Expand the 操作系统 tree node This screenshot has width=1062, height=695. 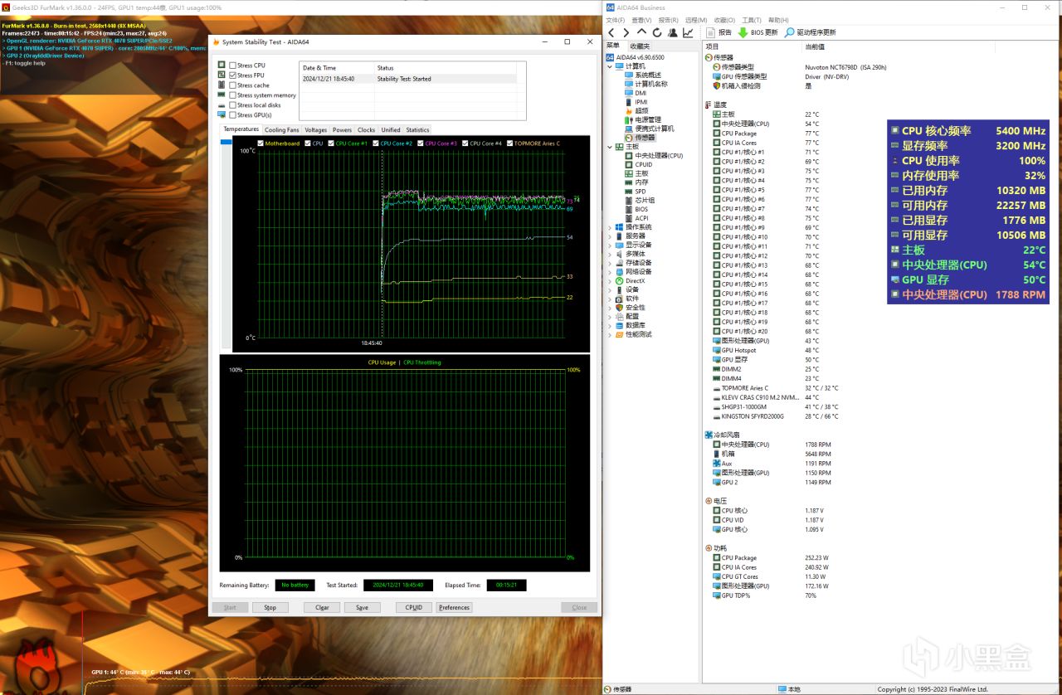[x=610, y=227]
